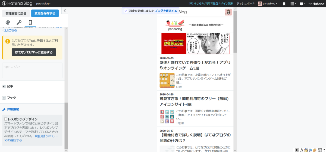Click the checkmark icon in update notice

pos(126,11)
